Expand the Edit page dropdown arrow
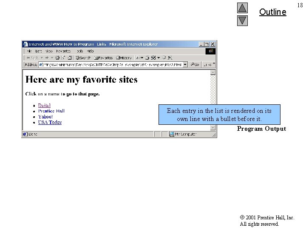 coord(159,57)
